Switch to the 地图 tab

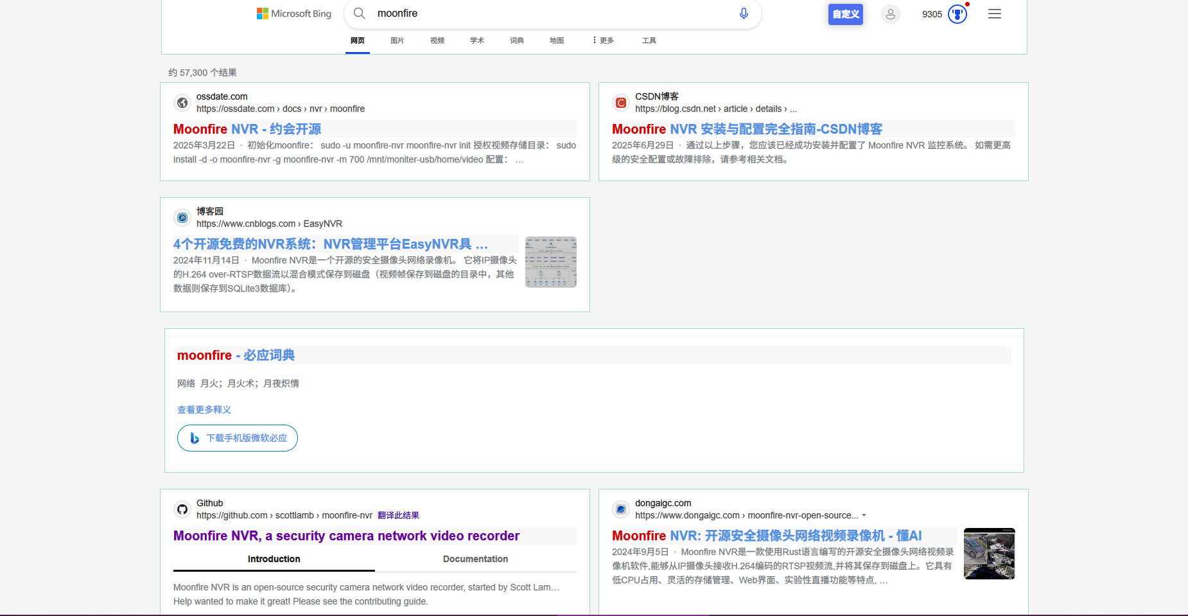(557, 40)
